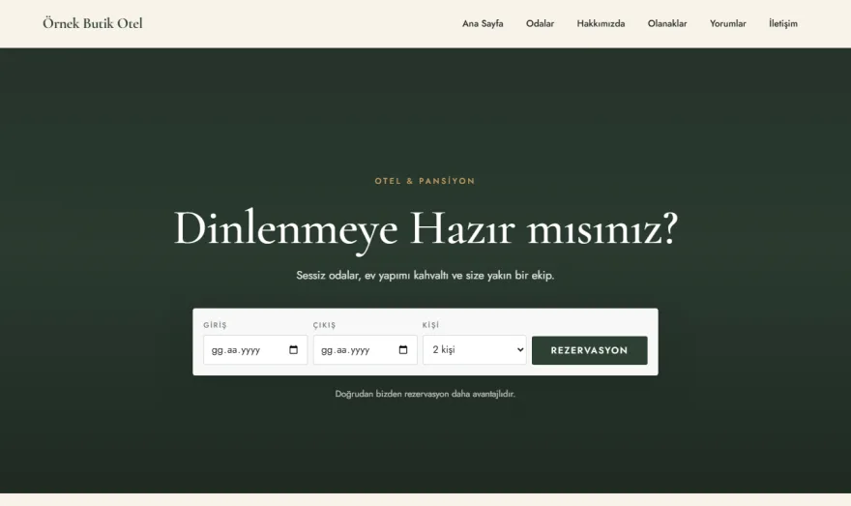View the Yorumlar page

[x=728, y=23]
